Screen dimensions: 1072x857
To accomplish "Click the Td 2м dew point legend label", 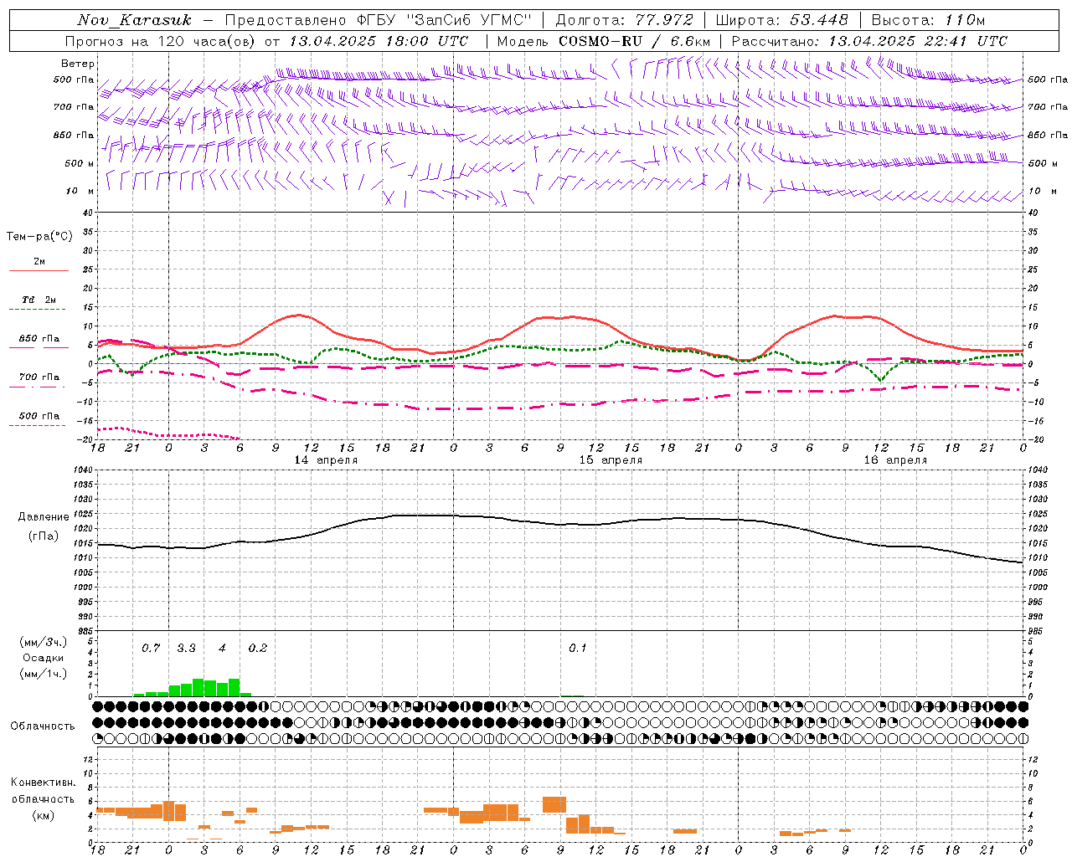I will pyautogui.click(x=39, y=300).
